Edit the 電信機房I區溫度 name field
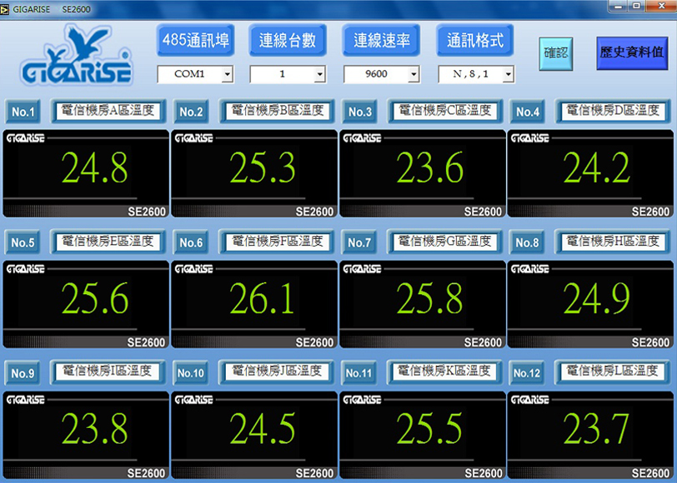The height and width of the screenshot is (483, 677). [x=108, y=371]
